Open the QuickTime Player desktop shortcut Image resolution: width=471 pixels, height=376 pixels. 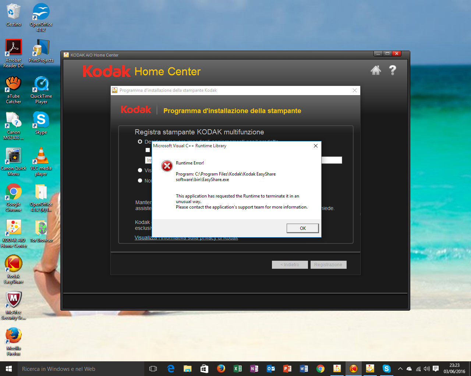click(41, 90)
